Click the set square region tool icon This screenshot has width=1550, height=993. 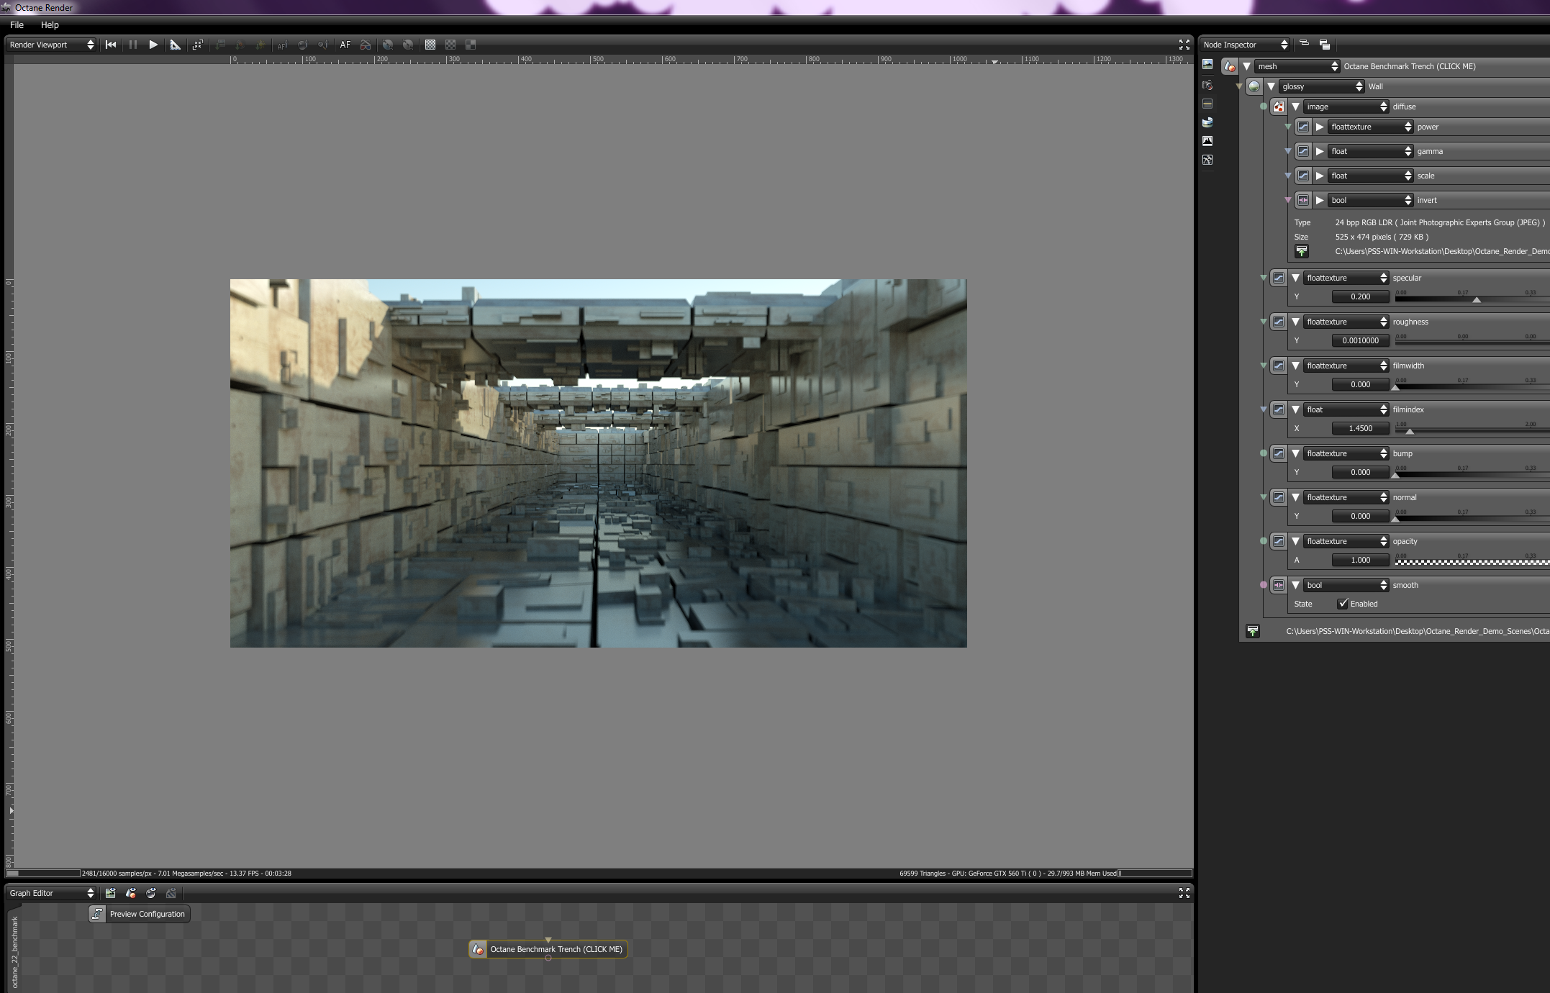click(x=175, y=45)
